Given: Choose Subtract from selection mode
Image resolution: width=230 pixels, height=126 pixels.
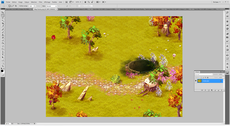Looking at the screenshot, I should [x=14, y=6].
